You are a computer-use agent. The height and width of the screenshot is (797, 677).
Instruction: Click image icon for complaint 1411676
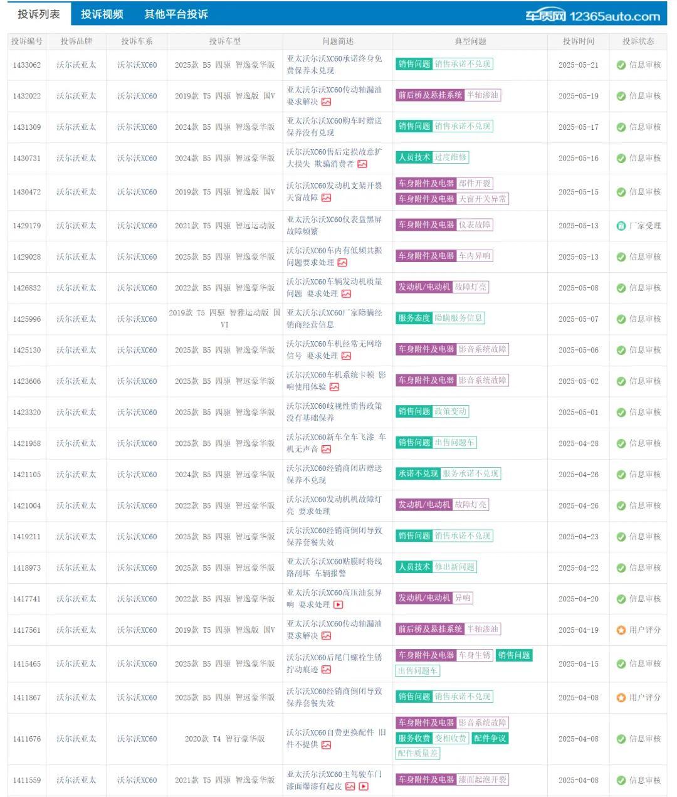pos(326,745)
